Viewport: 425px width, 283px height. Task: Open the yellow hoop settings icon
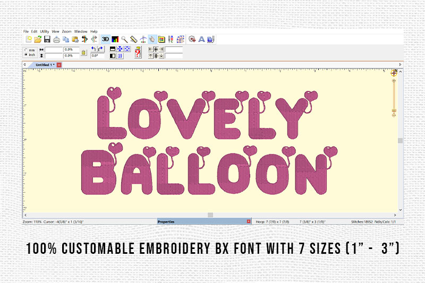pyautogui.click(x=161, y=39)
